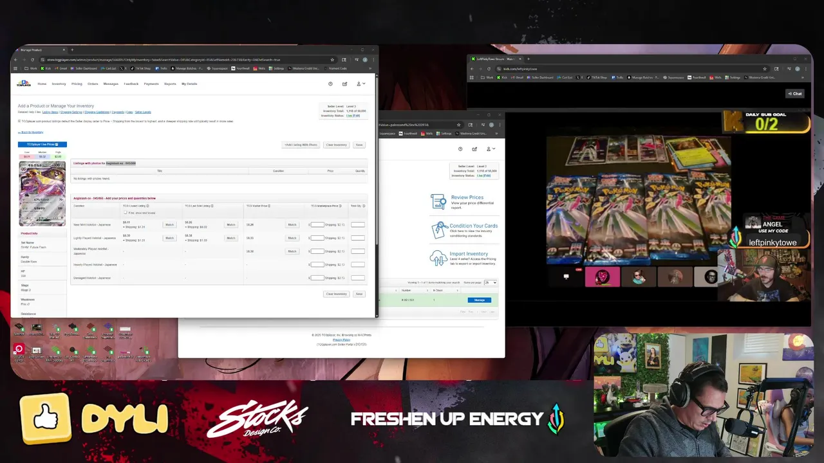Open TikTok Shop bookmark in Manage Product window
Screen dimensions: 824x463
tap(141, 68)
